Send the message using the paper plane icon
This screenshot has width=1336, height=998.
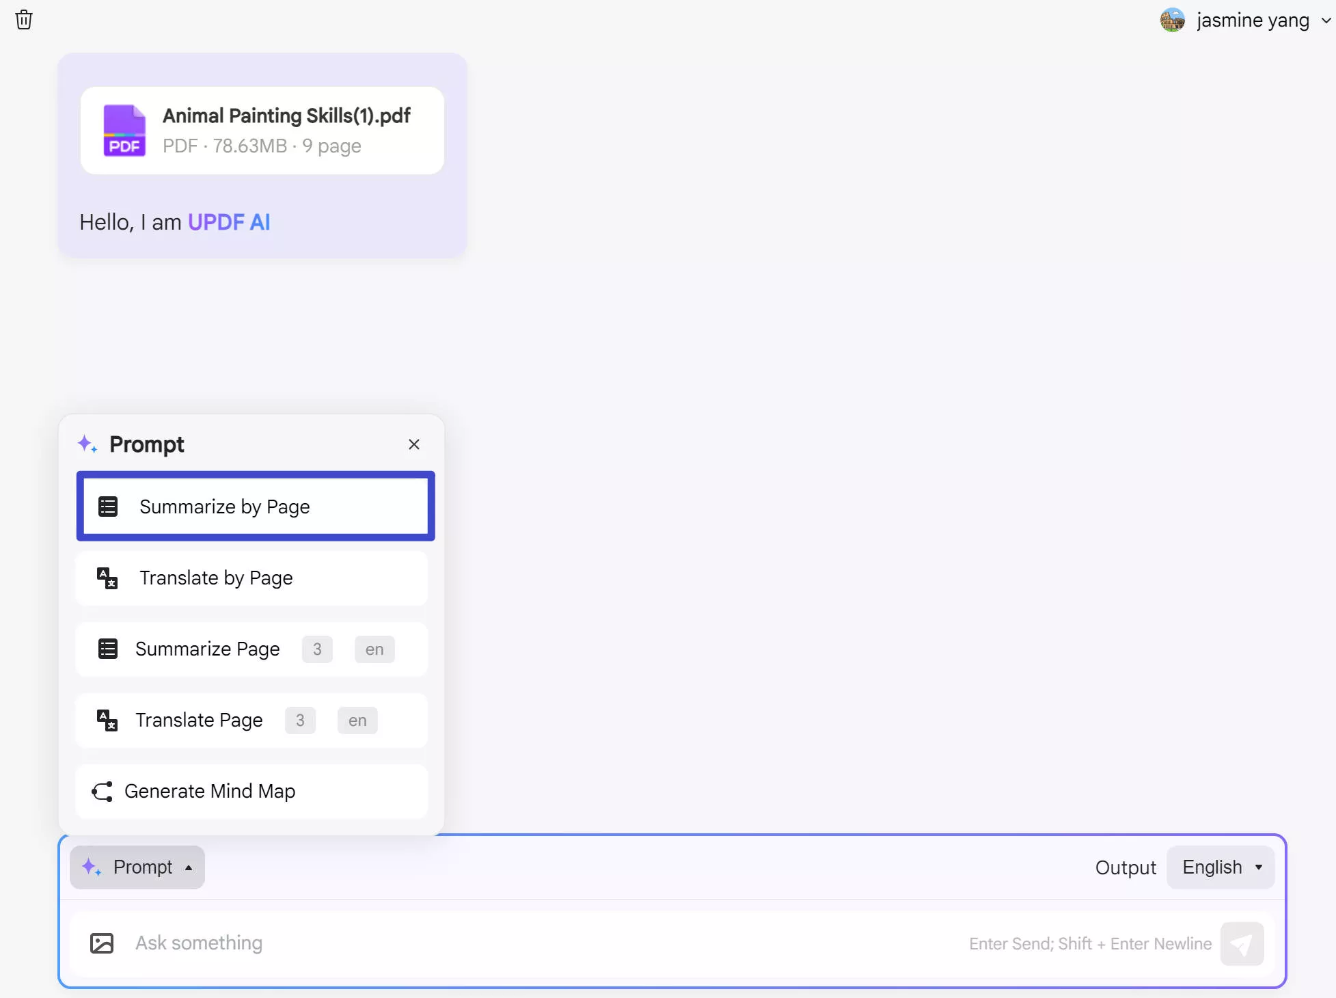1242,944
